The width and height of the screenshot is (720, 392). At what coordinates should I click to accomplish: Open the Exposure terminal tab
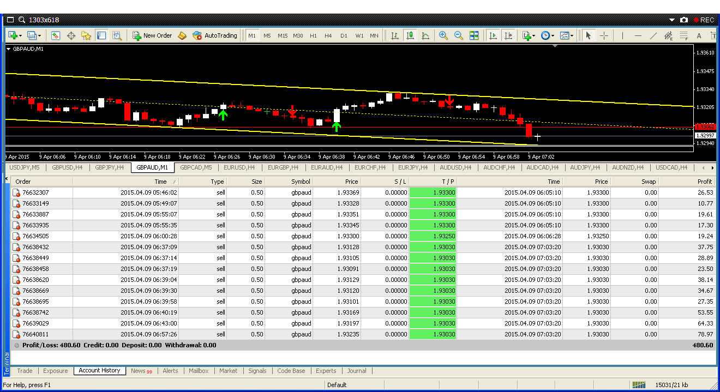(56, 371)
